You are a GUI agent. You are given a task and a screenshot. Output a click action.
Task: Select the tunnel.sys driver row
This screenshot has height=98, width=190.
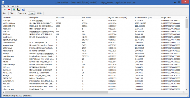[94, 70]
